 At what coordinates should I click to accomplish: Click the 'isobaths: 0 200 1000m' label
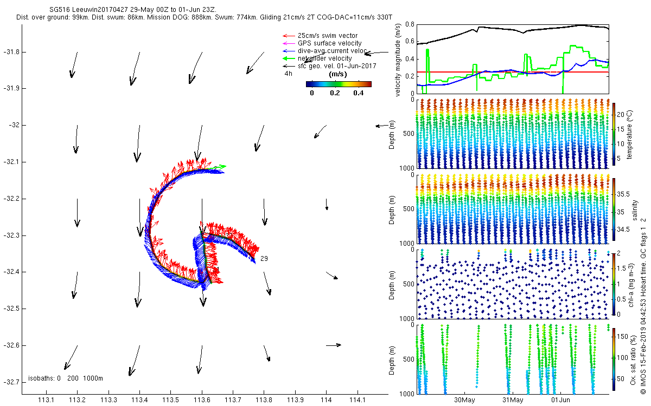[65, 378]
